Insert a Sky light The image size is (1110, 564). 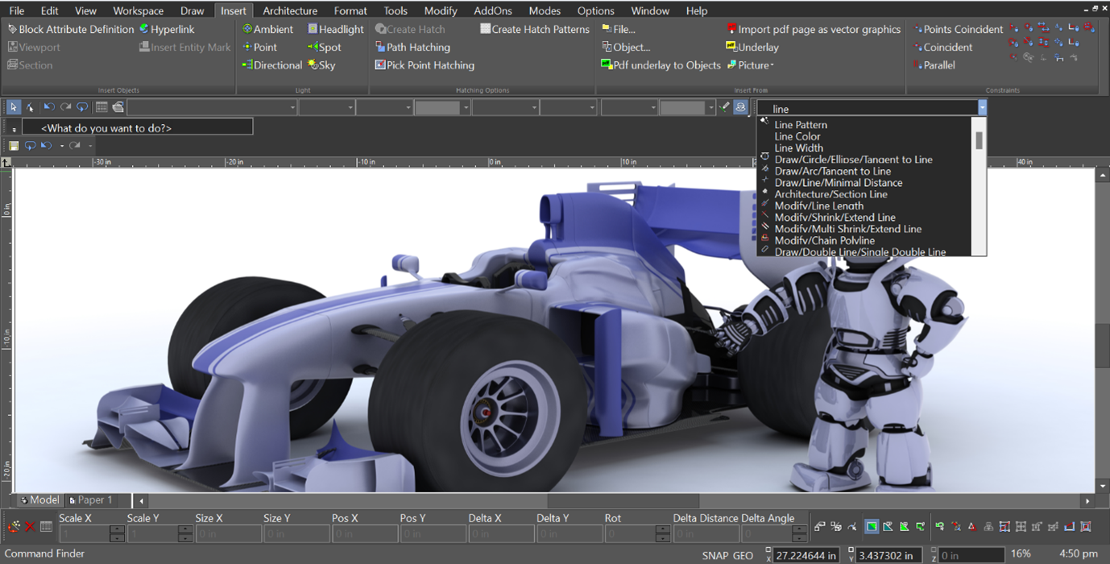pos(321,64)
